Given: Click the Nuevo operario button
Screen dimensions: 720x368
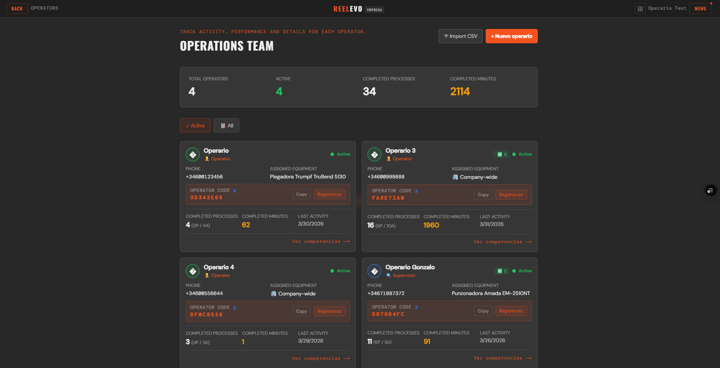Looking at the screenshot, I should (512, 36).
